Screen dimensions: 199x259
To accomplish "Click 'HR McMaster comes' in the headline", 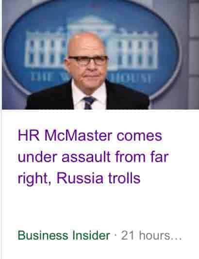I will [x=90, y=136].
